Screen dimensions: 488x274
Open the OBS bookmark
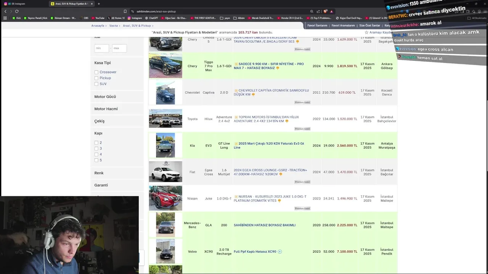83,18
